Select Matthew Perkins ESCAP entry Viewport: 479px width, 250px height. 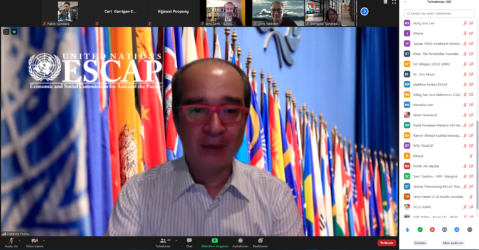[x=439, y=84]
